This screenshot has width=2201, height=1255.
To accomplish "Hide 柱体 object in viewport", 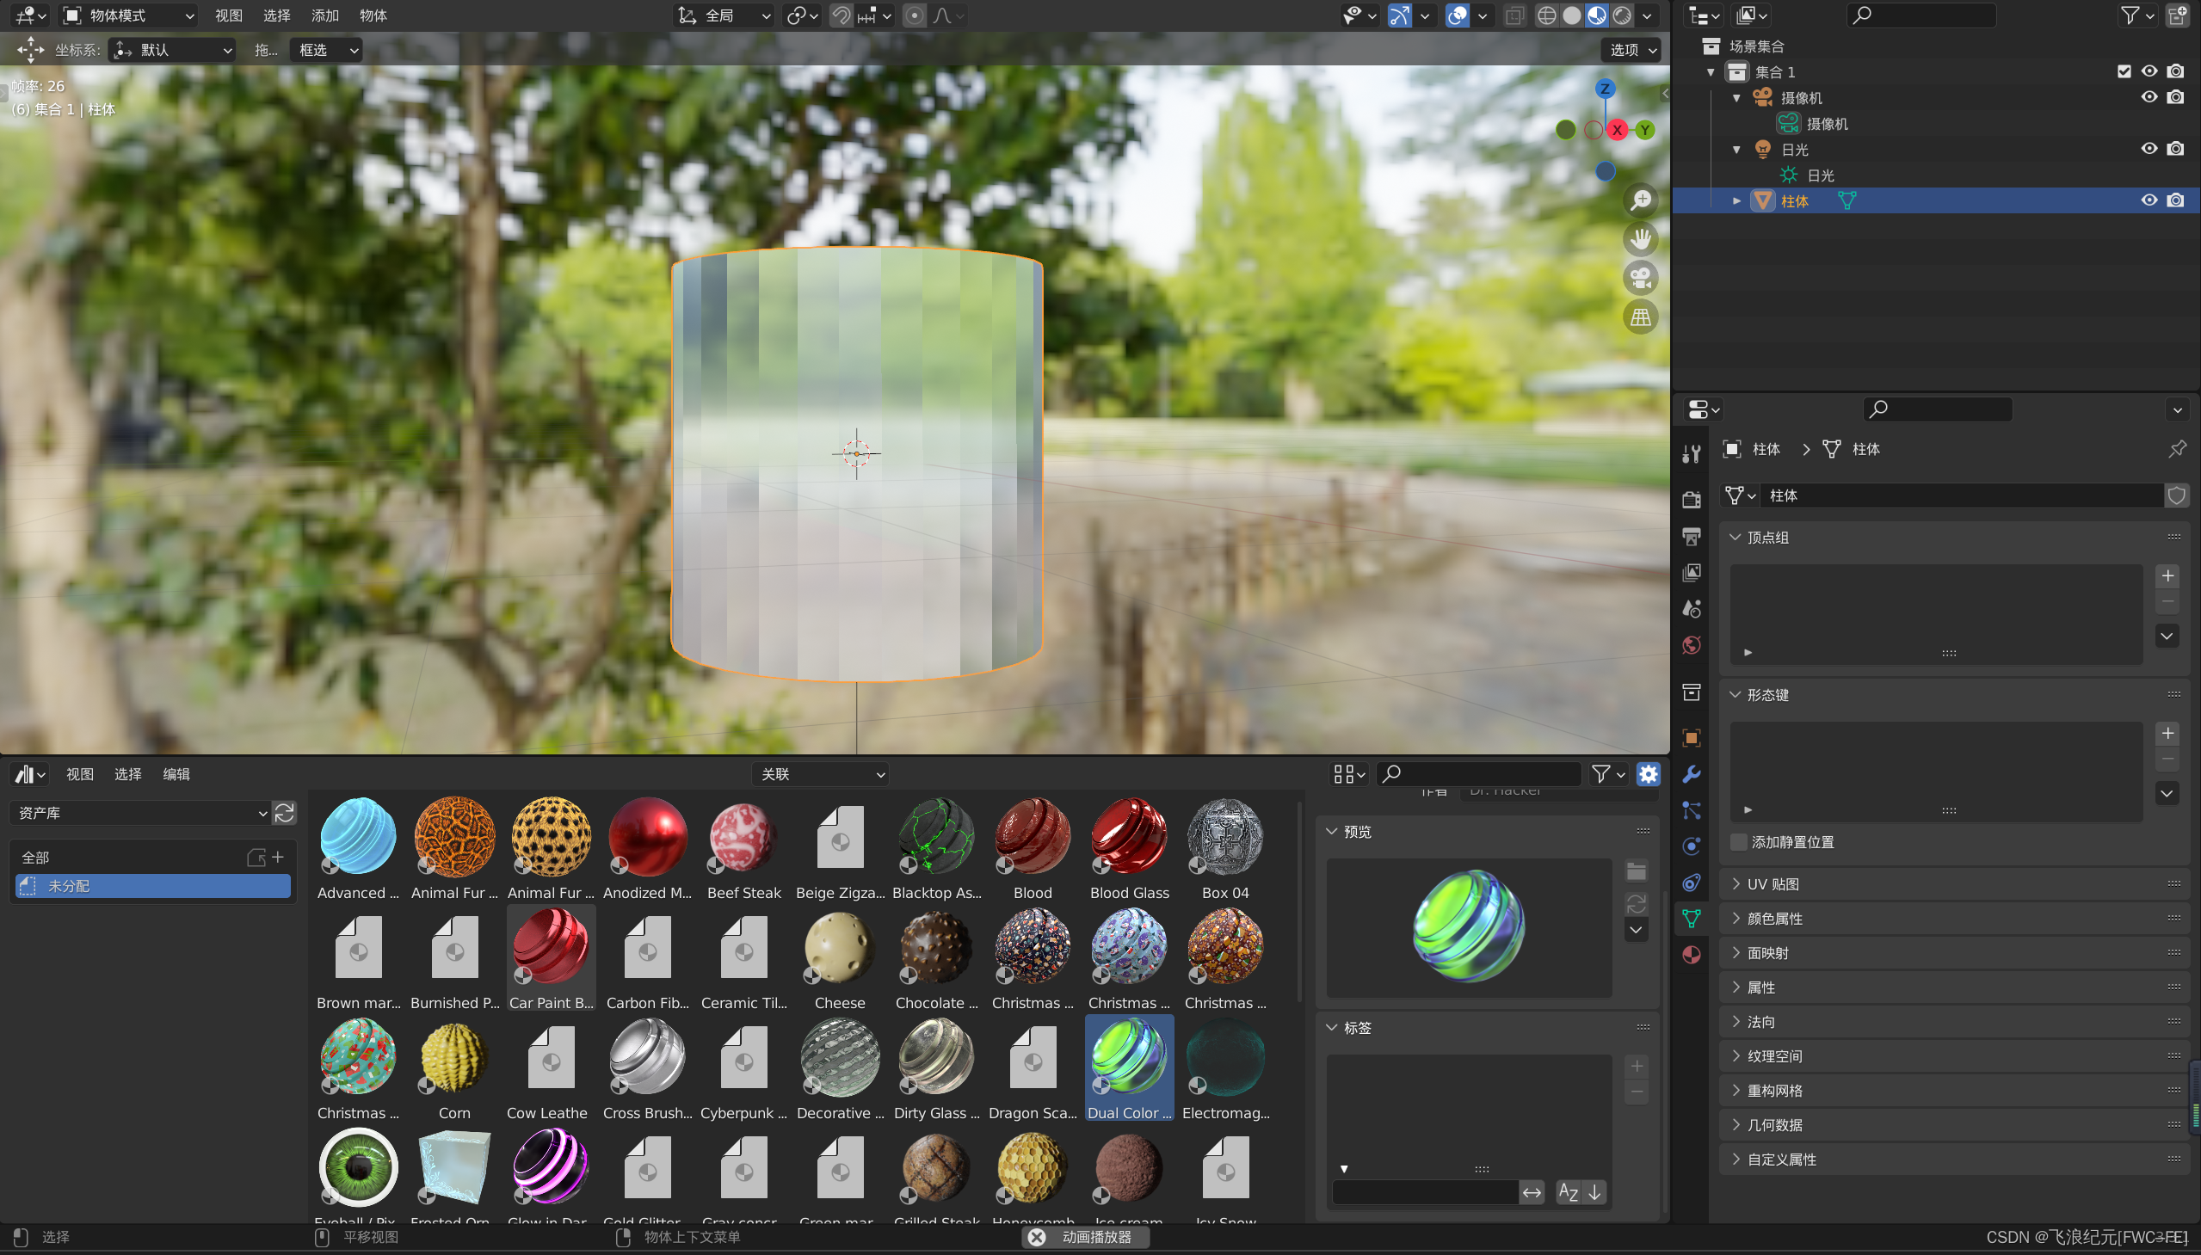I will pos(2149,200).
